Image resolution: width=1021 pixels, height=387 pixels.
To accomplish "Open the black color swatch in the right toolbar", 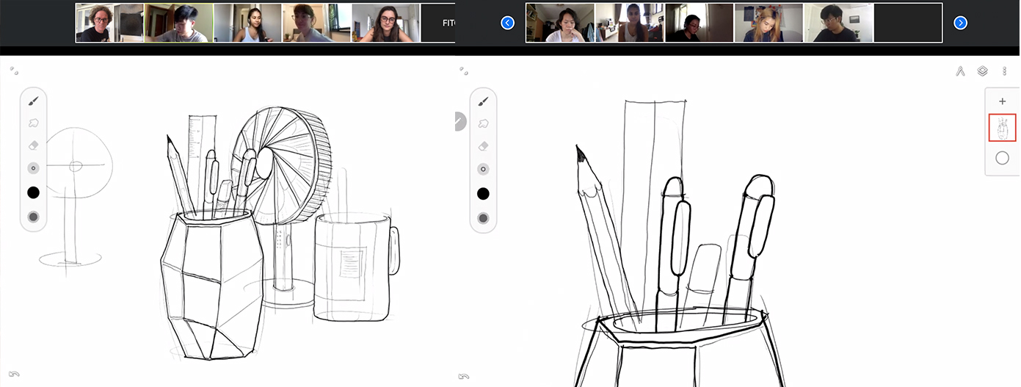I will [x=483, y=193].
